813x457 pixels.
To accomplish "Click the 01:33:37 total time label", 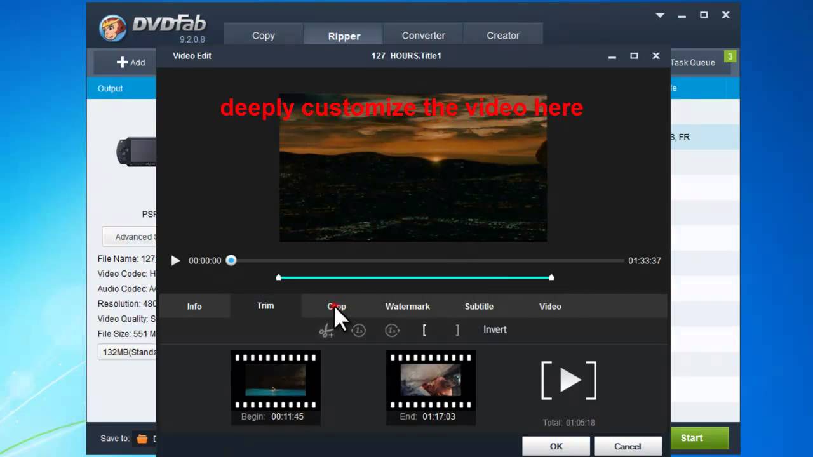I will pyautogui.click(x=645, y=261).
